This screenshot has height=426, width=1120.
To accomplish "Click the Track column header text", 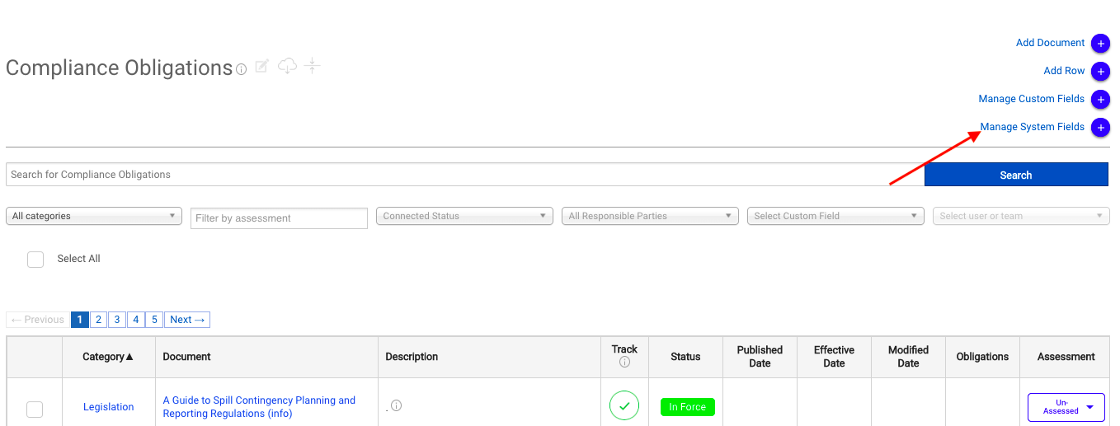I will [624, 349].
